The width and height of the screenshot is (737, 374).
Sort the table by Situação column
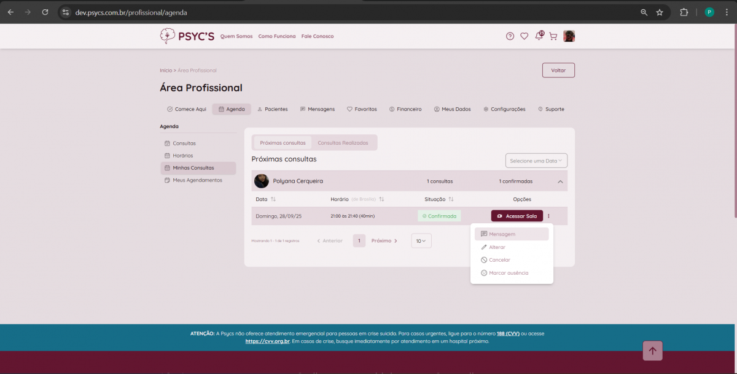pyautogui.click(x=451, y=199)
